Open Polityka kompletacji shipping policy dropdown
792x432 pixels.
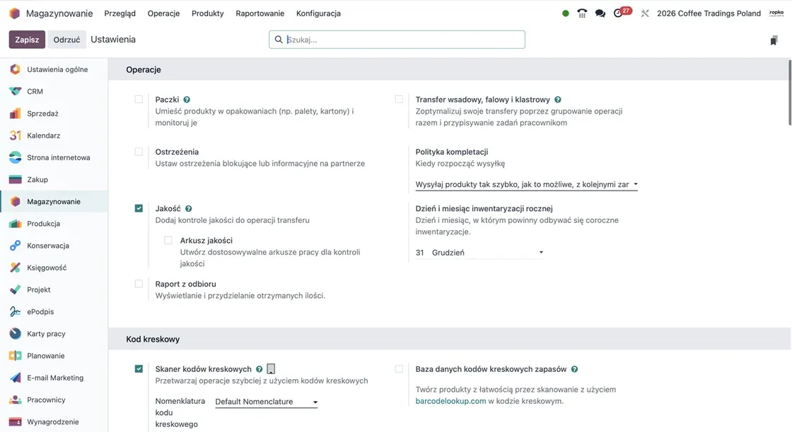pos(526,184)
